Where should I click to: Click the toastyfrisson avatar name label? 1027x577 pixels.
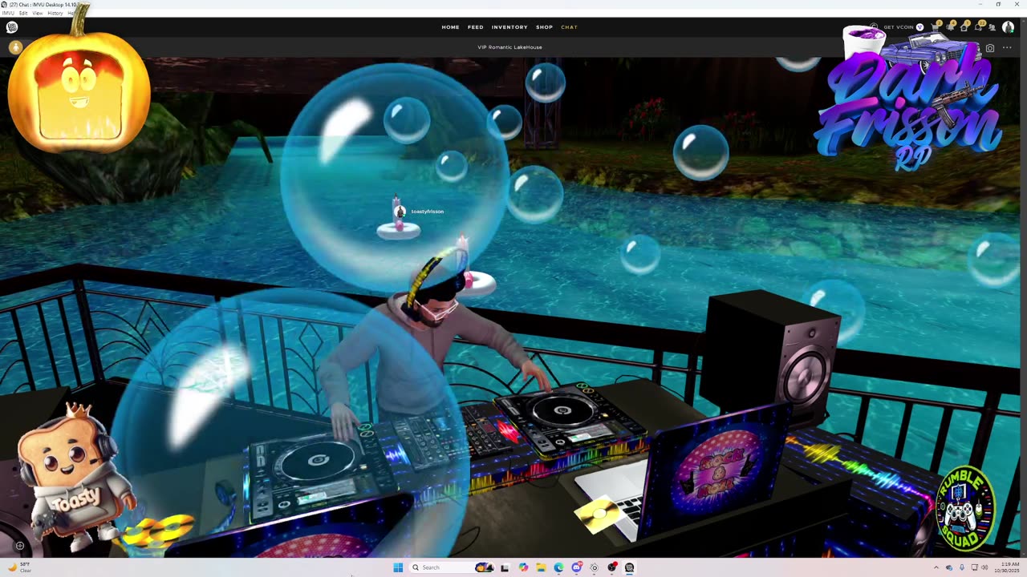[427, 212]
